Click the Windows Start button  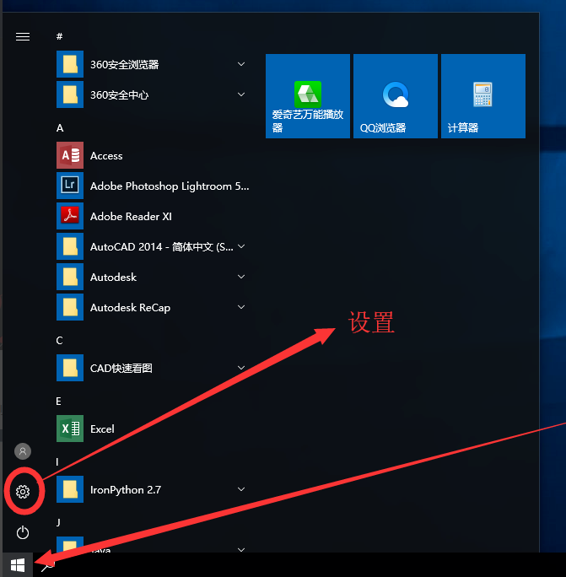18,565
